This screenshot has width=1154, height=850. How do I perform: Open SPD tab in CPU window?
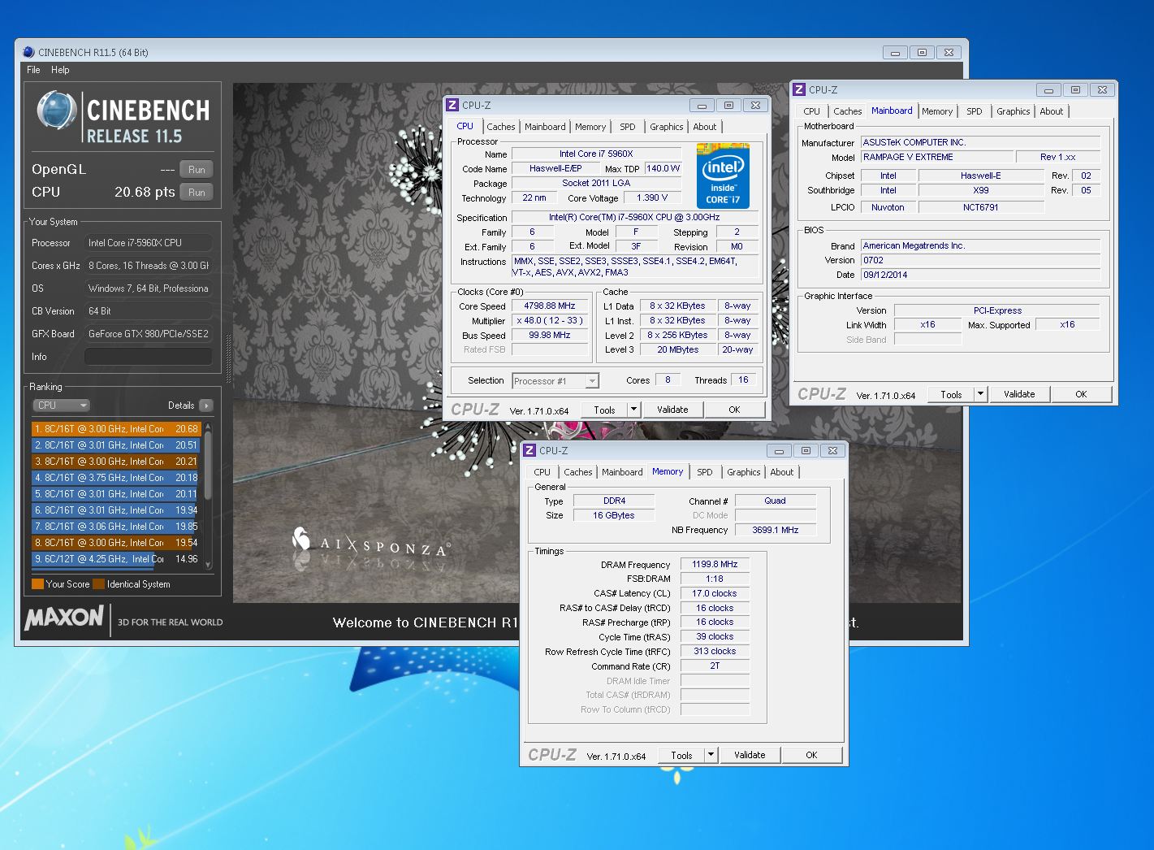click(628, 127)
